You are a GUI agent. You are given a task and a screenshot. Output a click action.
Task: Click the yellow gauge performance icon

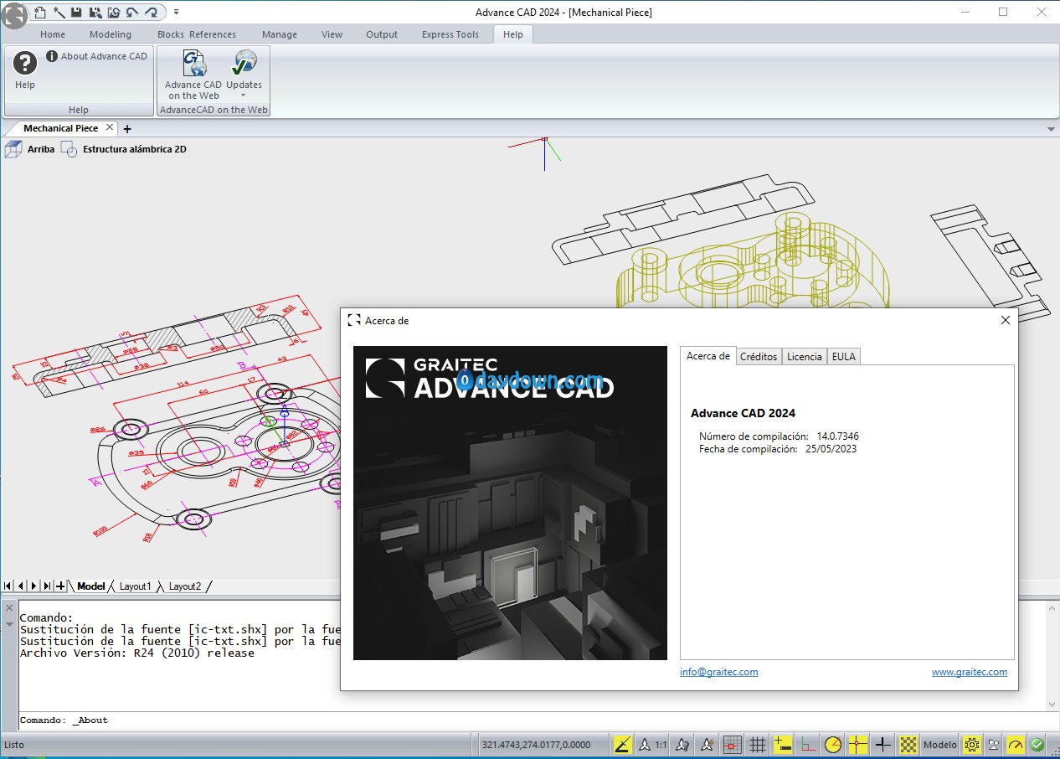[x=1016, y=744]
